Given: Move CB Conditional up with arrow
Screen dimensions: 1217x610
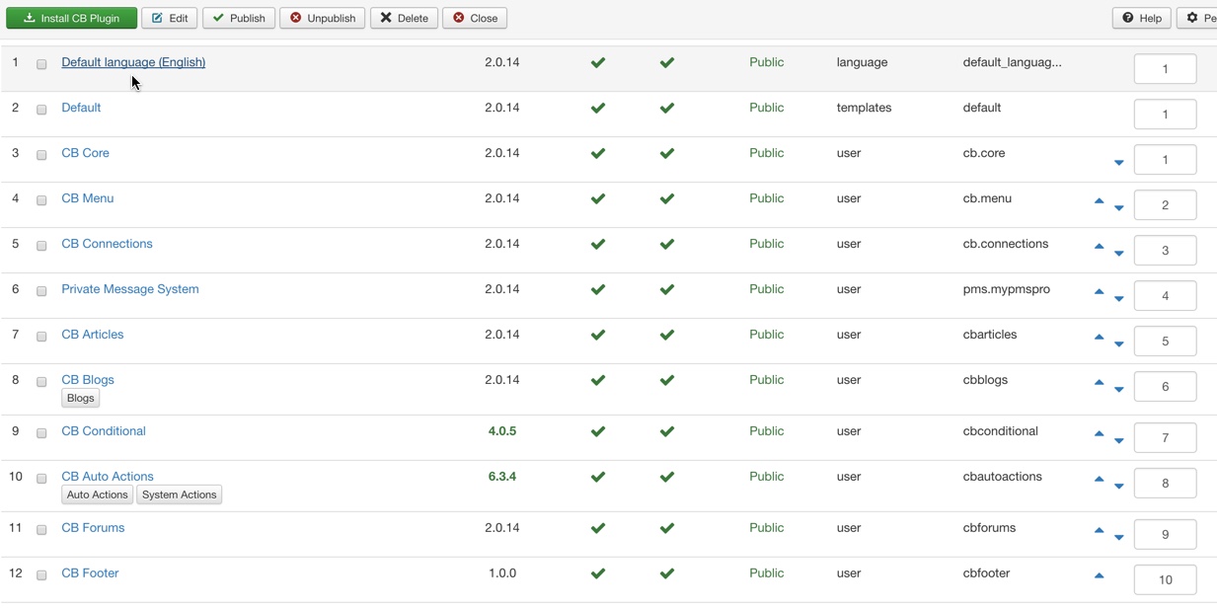Looking at the screenshot, I should tap(1099, 434).
